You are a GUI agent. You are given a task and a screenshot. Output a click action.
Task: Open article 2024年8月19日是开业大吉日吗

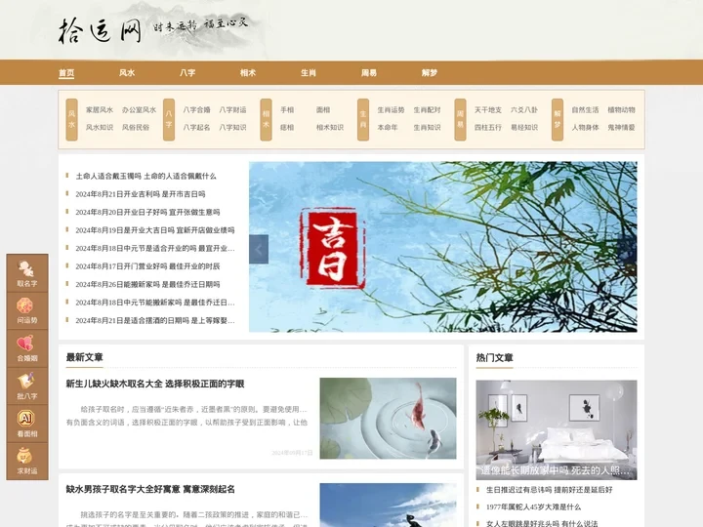[x=154, y=230]
